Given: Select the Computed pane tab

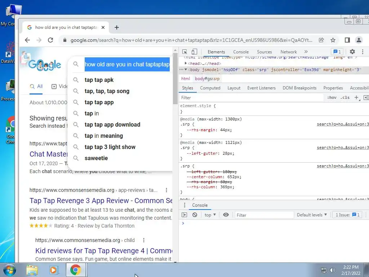Looking at the screenshot, I should pyautogui.click(x=210, y=88).
